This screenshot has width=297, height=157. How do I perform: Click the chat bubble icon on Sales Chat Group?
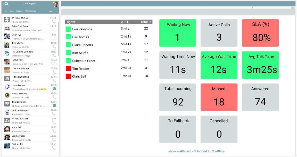click(53, 30)
